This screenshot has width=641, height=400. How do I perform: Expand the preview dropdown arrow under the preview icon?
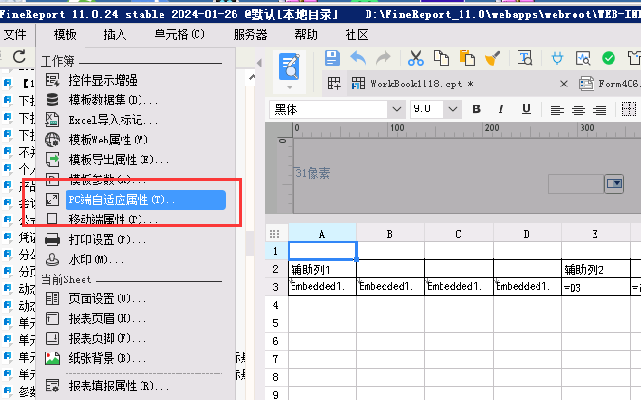click(290, 87)
